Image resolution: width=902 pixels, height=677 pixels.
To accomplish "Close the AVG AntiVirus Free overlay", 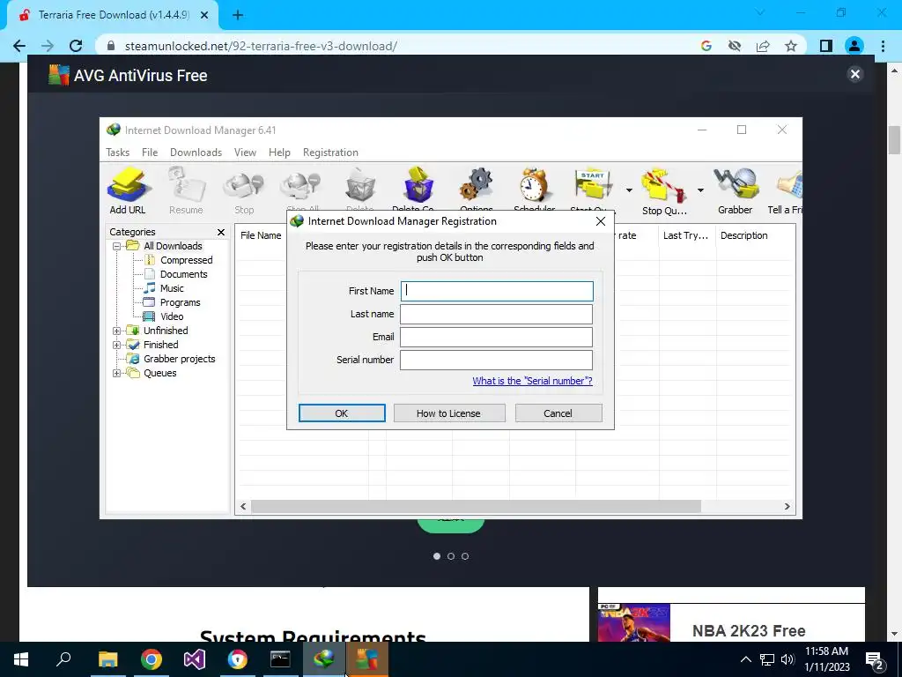I will click(854, 74).
